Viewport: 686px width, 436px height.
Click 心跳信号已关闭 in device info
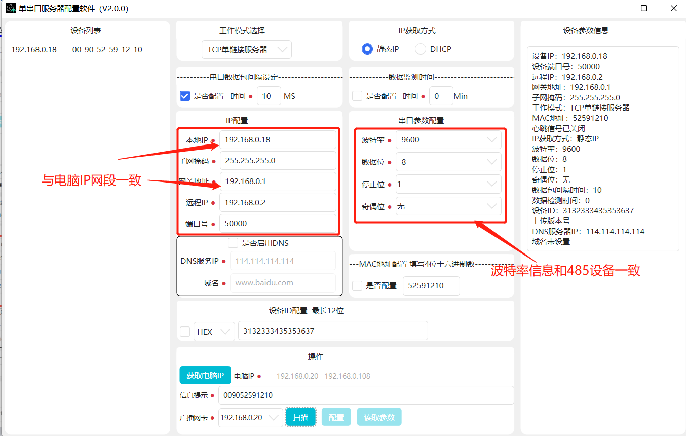tap(558, 128)
